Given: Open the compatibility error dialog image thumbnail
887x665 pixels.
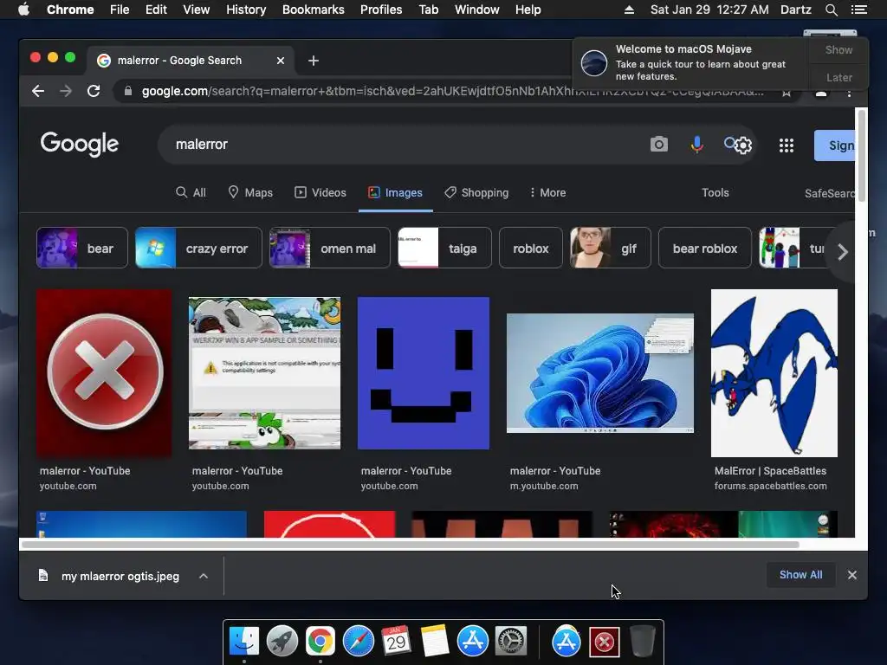Looking at the screenshot, I should (265, 373).
